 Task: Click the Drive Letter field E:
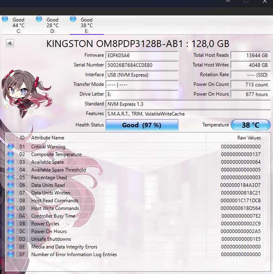[142, 94]
